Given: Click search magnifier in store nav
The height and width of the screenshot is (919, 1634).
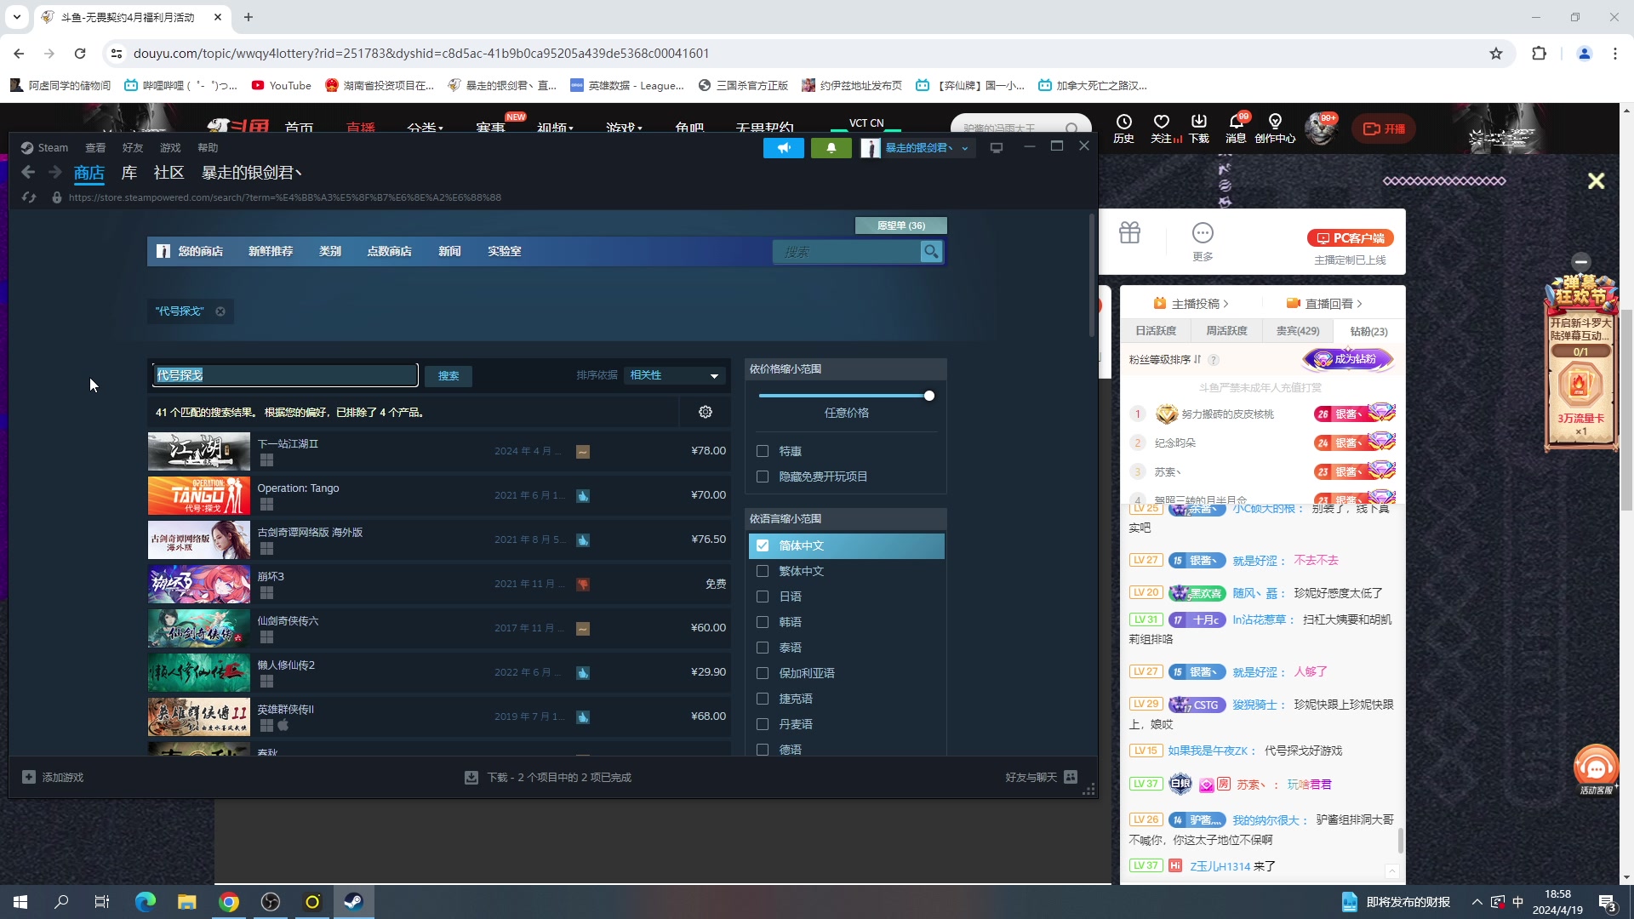Looking at the screenshot, I should 931,252.
